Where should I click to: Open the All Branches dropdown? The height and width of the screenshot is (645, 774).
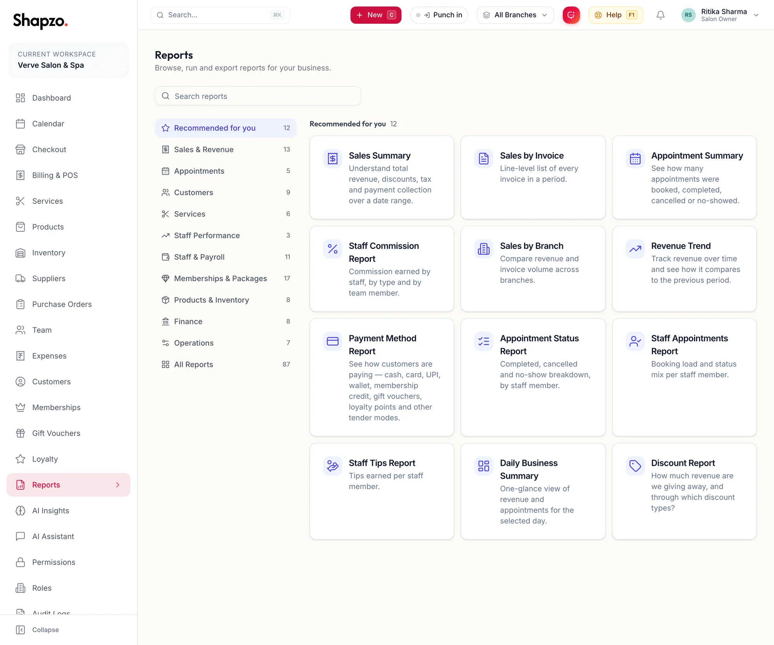tap(515, 15)
